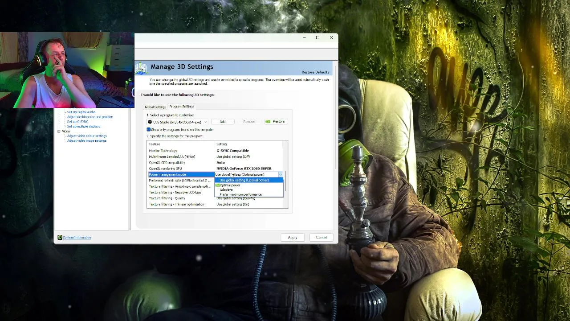This screenshot has width=570, height=321.
Task: Select the Program Settings tab
Action: [x=182, y=107]
